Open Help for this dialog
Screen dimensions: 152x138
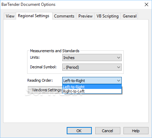point(136,131)
